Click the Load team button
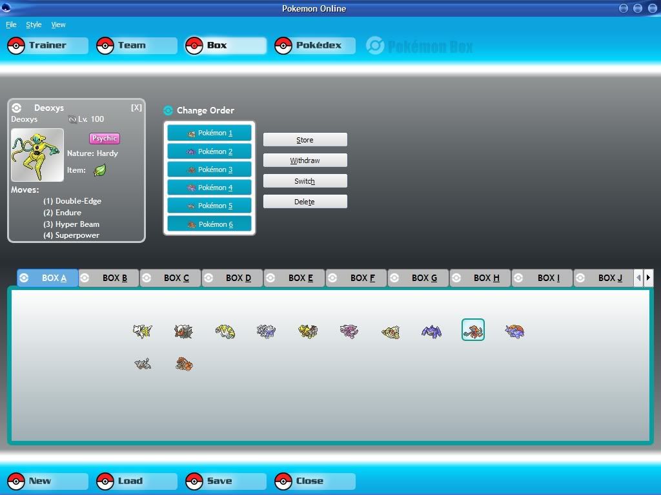This screenshot has width=661, height=495. [x=137, y=481]
